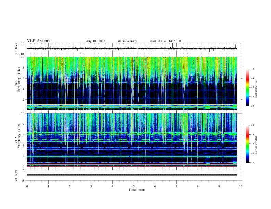
Task: Click the Time (min) axis label
Action: click(137, 190)
